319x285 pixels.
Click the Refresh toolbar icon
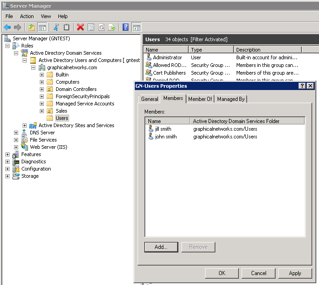click(x=102, y=27)
